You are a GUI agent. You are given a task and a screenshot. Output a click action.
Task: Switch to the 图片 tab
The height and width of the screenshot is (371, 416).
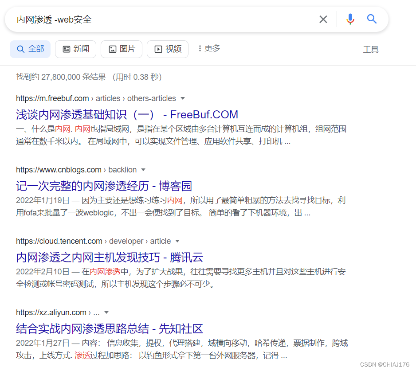pyautogui.click(x=121, y=49)
